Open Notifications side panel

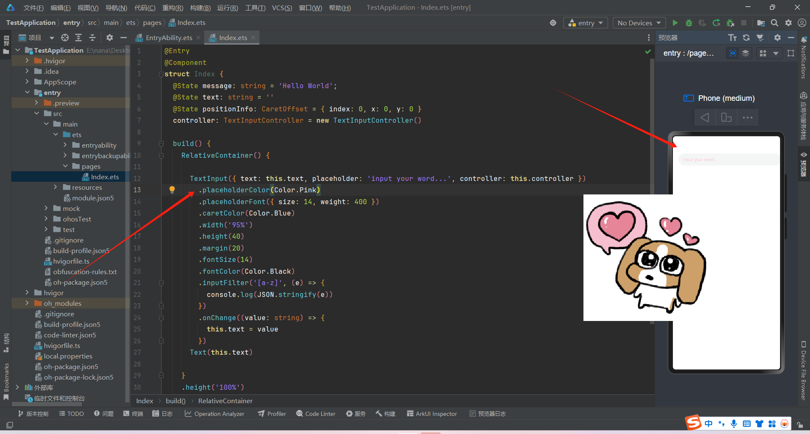[804, 58]
